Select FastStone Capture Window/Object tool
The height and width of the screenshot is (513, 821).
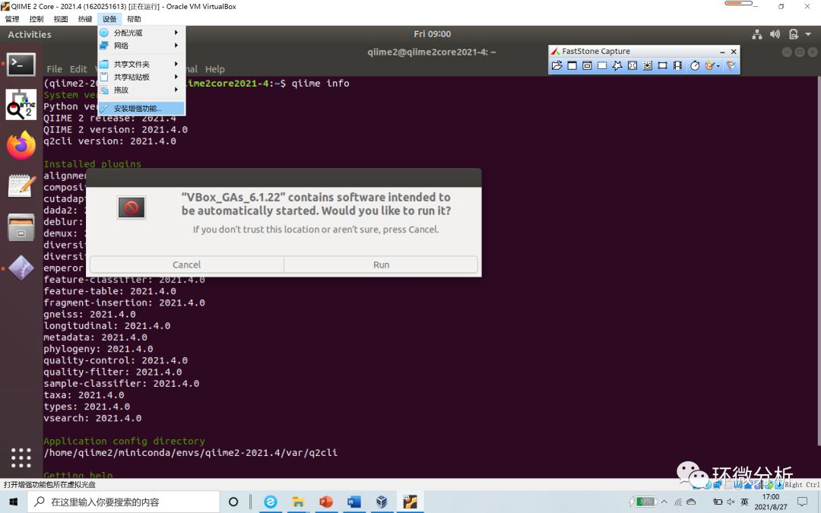[587, 65]
